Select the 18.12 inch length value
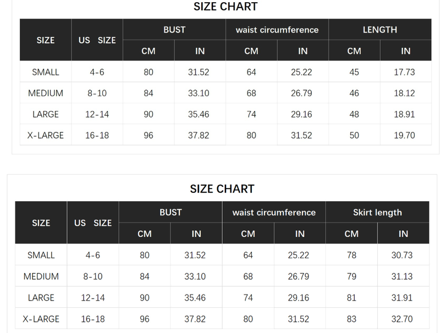 (x=405, y=93)
